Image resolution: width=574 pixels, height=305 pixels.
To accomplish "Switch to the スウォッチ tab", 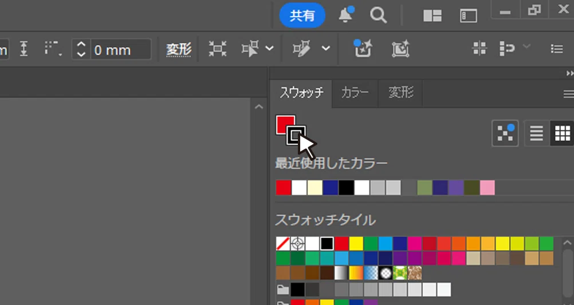I will pyautogui.click(x=301, y=93).
